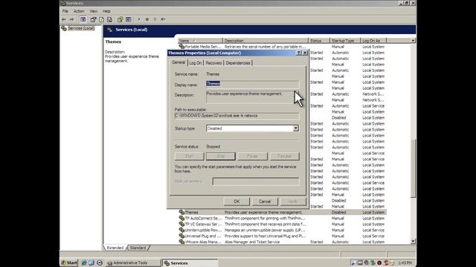The height and width of the screenshot is (267, 476).
Task: Select the 'Themes' service row name
Action: 192,213
